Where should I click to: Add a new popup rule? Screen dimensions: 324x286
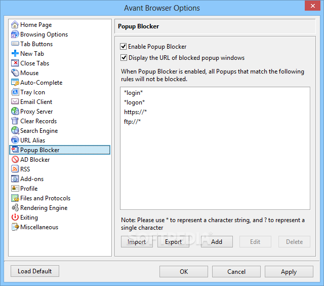click(x=217, y=242)
